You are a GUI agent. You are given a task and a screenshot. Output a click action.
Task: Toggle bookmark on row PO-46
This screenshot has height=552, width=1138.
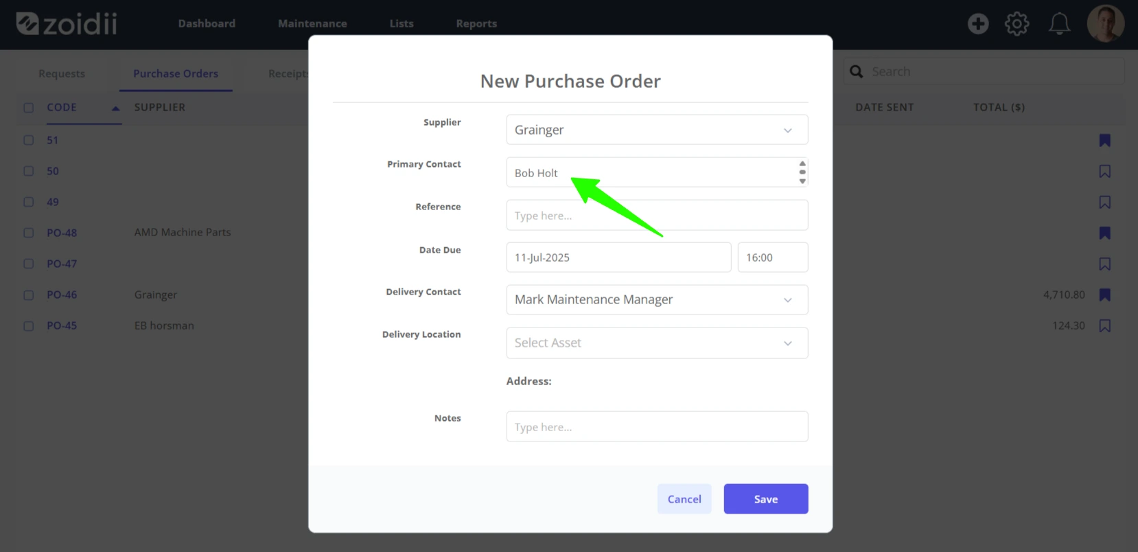pyautogui.click(x=1104, y=295)
